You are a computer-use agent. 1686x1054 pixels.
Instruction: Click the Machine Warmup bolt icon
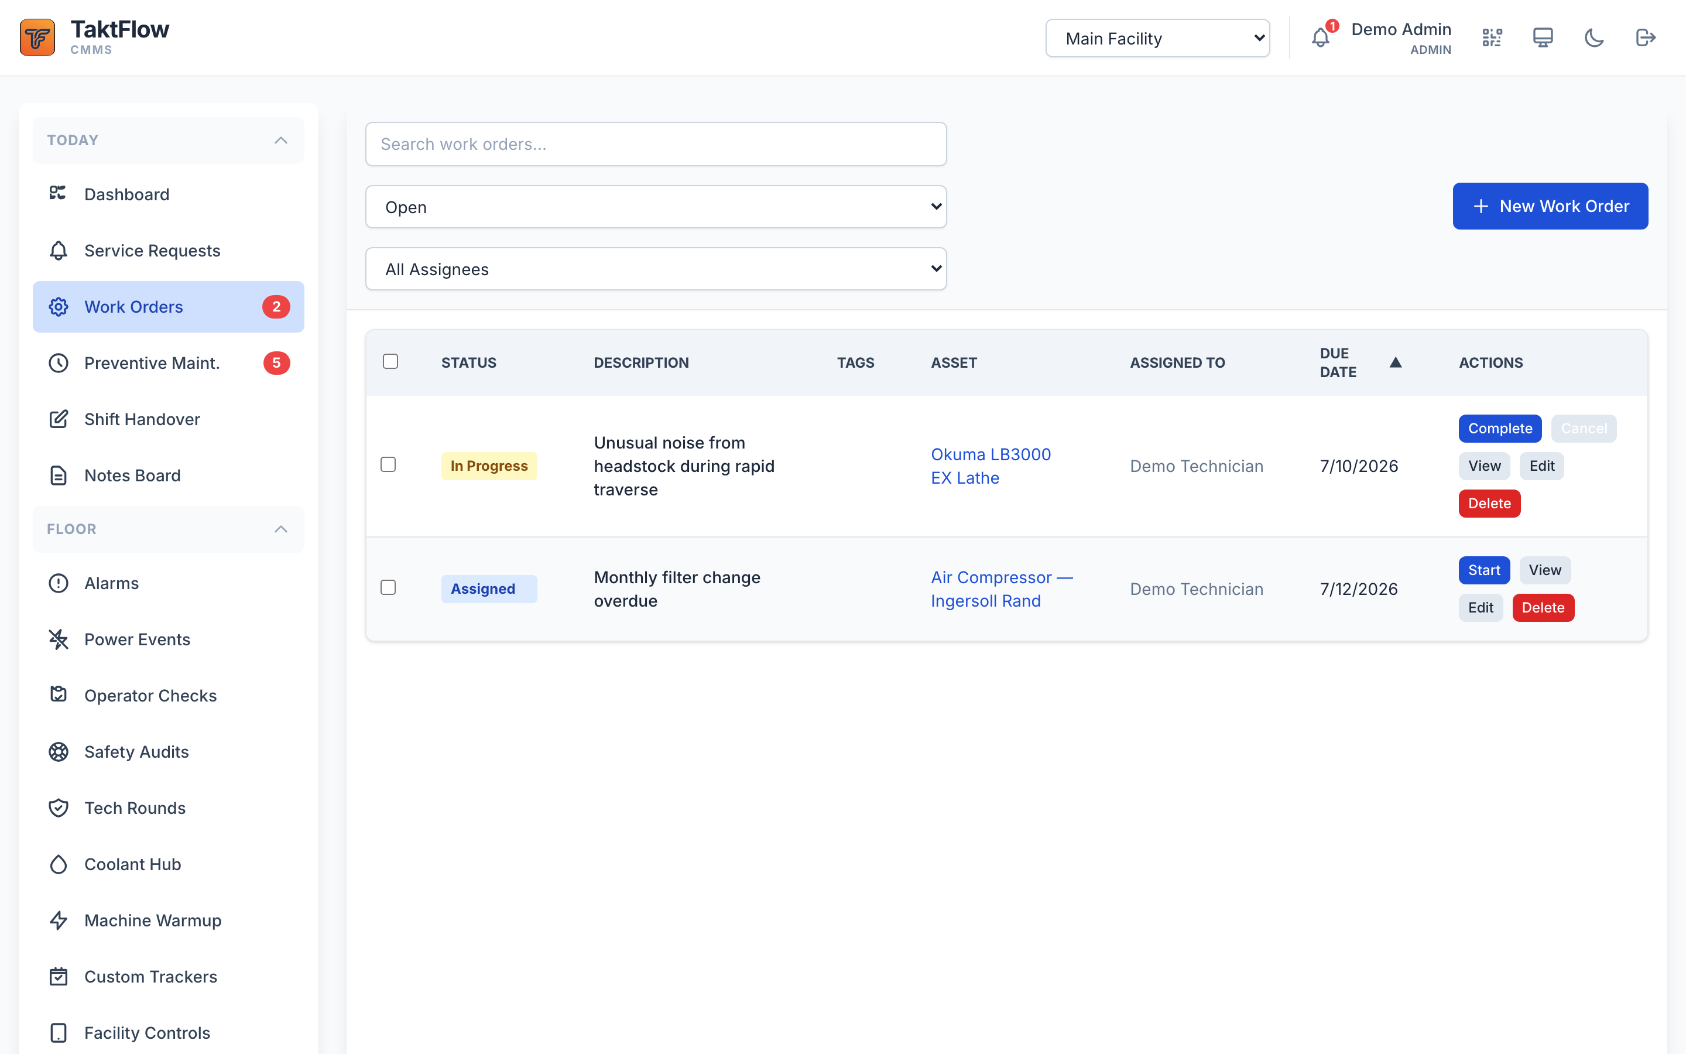pos(59,920)
